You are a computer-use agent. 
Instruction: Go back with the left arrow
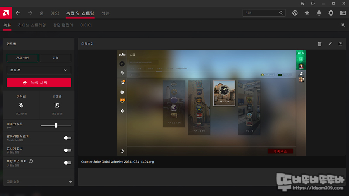[x=18, y=13]
